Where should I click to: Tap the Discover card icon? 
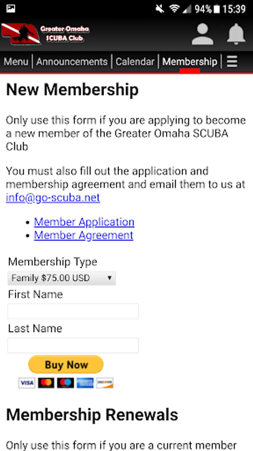[105, 383]
